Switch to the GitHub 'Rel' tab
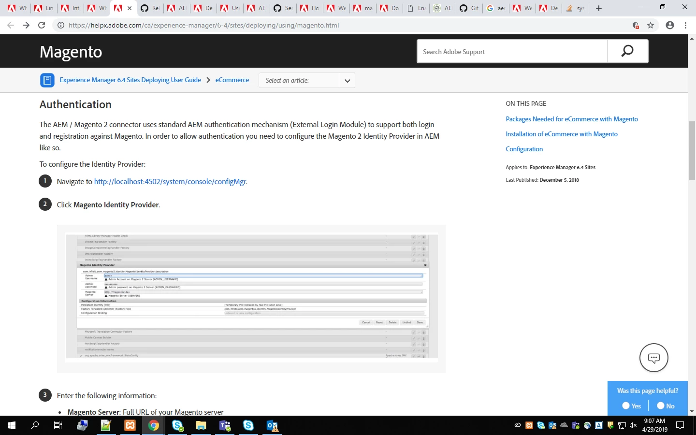This screenshot has height=435, width=696. [150, 8]
